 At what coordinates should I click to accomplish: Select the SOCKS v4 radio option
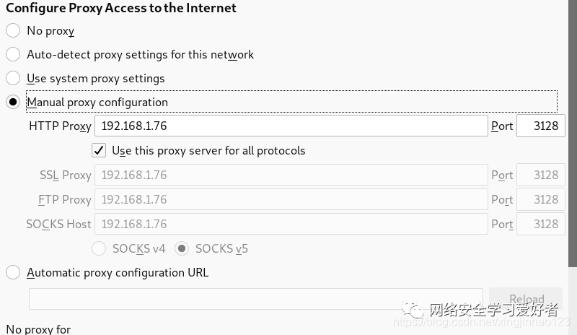[100, 248]
